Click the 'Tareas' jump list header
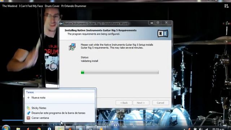 click(30, 92)
